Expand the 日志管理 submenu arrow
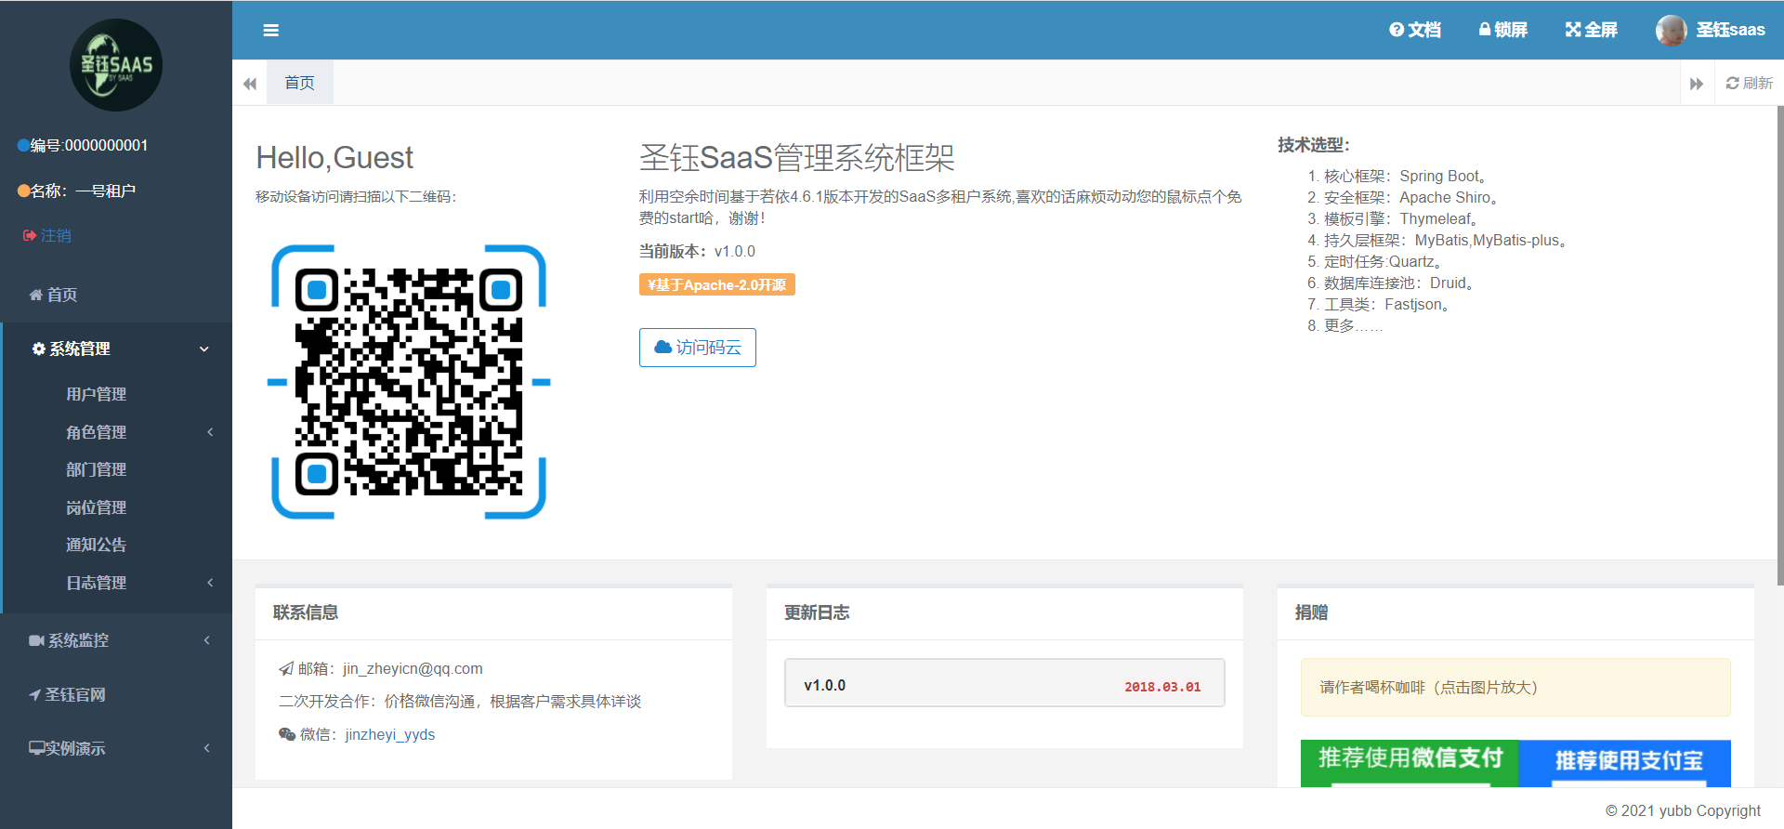Screen dimensions: 1784x829 210,583
